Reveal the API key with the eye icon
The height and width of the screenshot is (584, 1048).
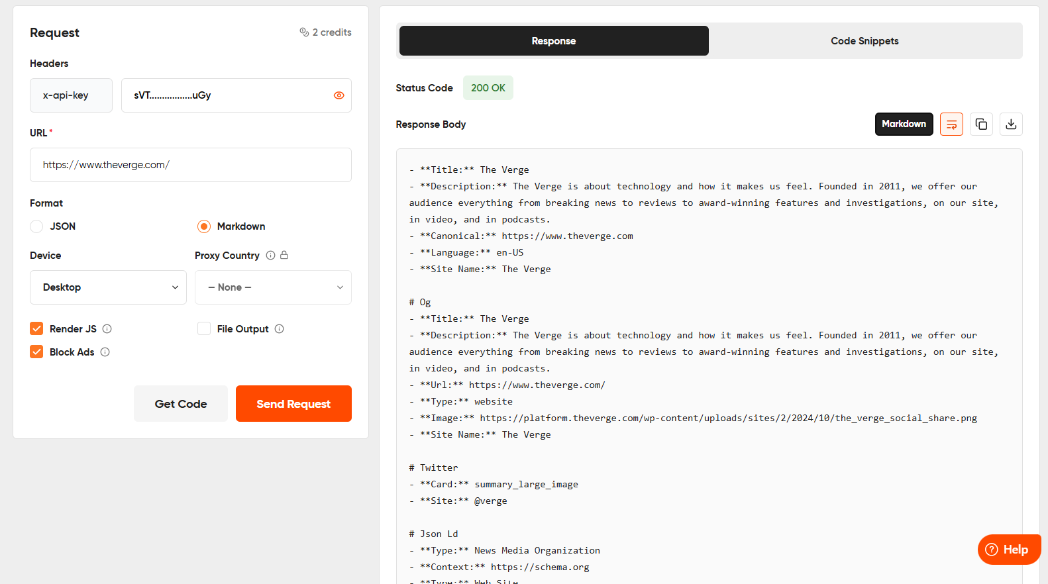(339, 95)
